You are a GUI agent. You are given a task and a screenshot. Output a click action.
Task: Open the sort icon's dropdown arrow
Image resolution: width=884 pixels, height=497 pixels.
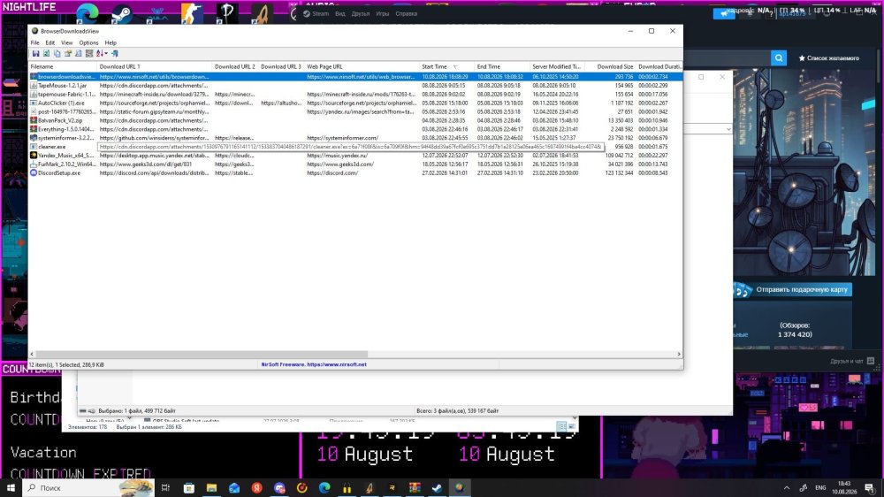click(105, 54)
